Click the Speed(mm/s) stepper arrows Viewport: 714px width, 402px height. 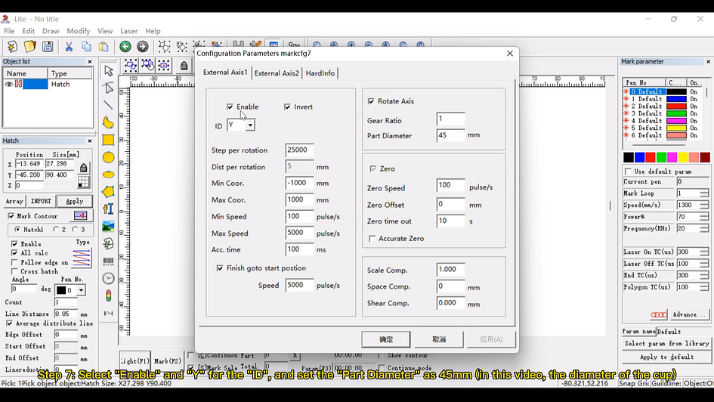pyautogui.click(x=704, y=206)
